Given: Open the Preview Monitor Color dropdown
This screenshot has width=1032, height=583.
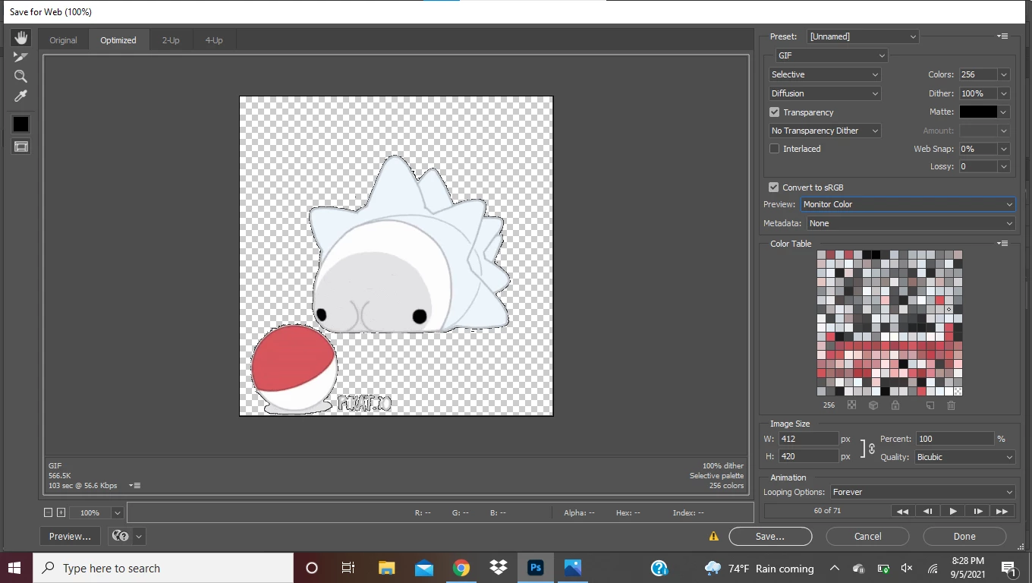Looking at the screenshot, I should [x=908, y=204].
